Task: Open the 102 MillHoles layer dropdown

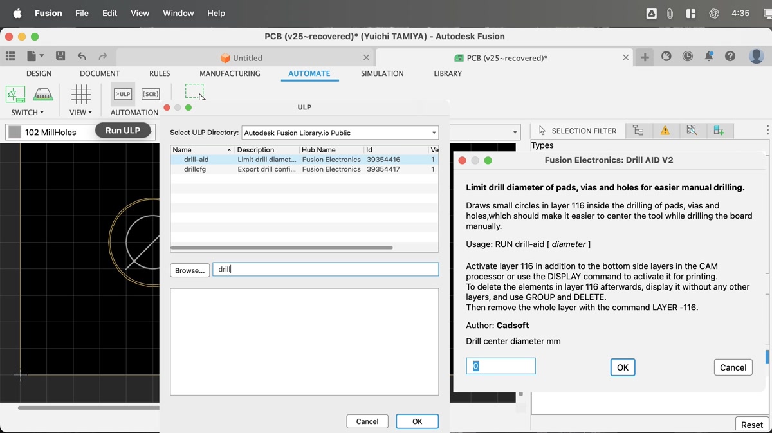Action: pos(80,132)
